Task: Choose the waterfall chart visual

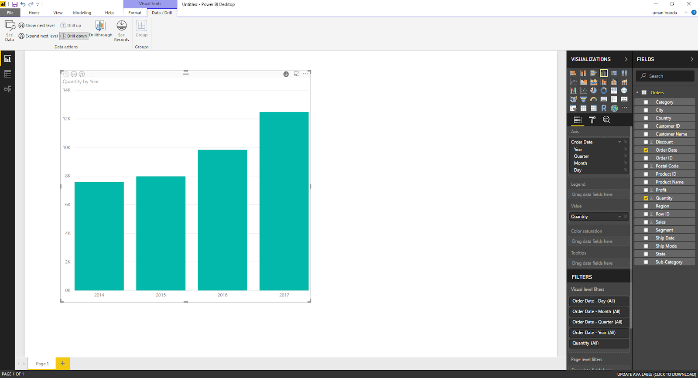Action: (x=573, y=90)
